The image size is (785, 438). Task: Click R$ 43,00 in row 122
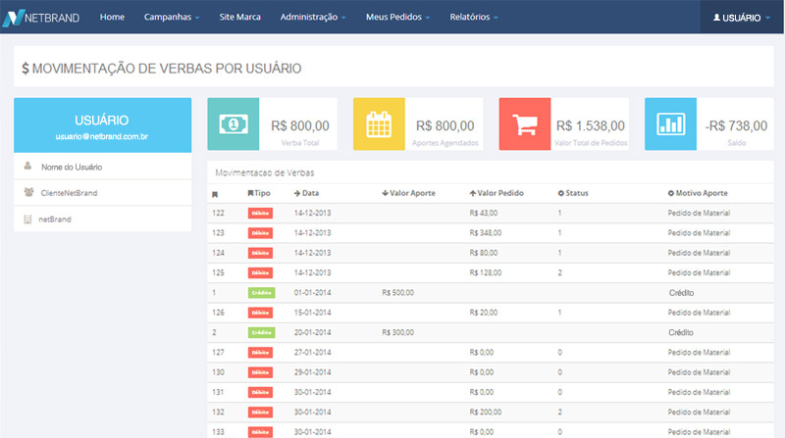click(484, 213)
